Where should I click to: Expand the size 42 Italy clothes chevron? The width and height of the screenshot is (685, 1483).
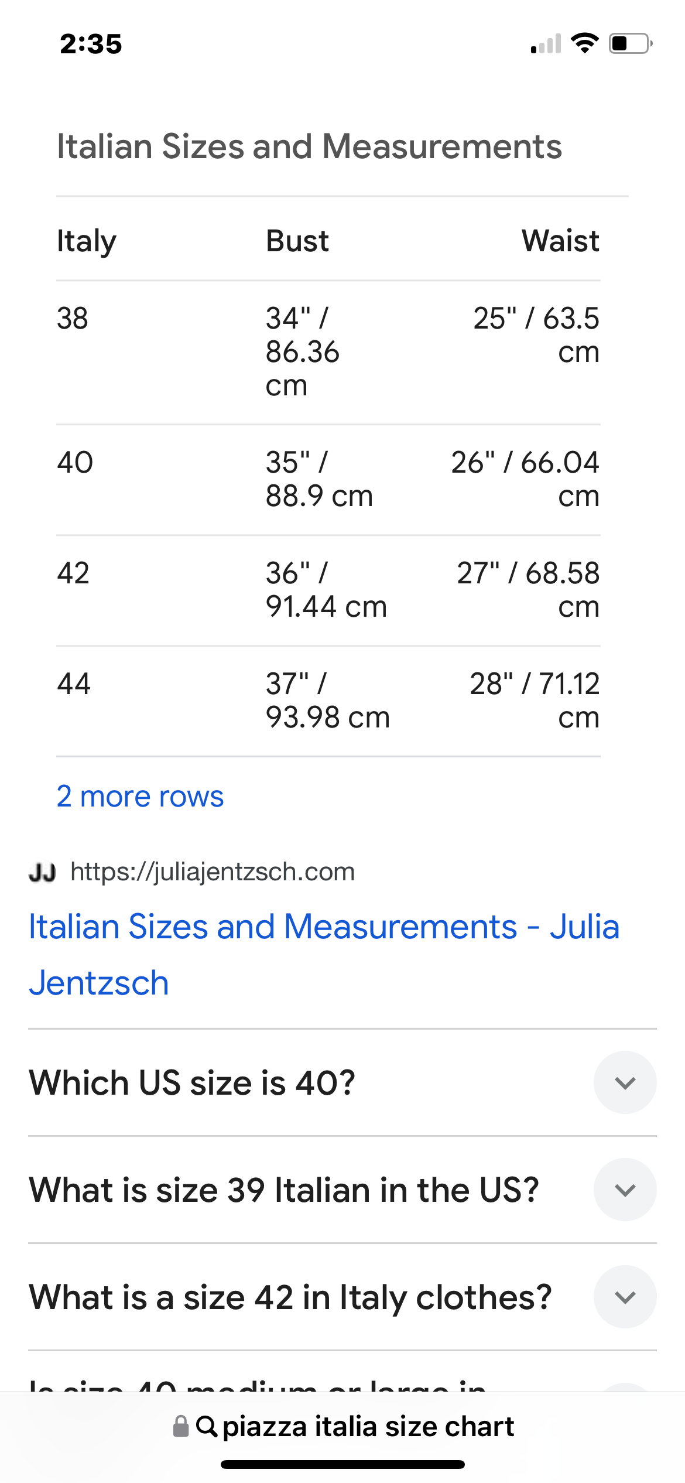pyautogui.click(x=625, y=1297)
